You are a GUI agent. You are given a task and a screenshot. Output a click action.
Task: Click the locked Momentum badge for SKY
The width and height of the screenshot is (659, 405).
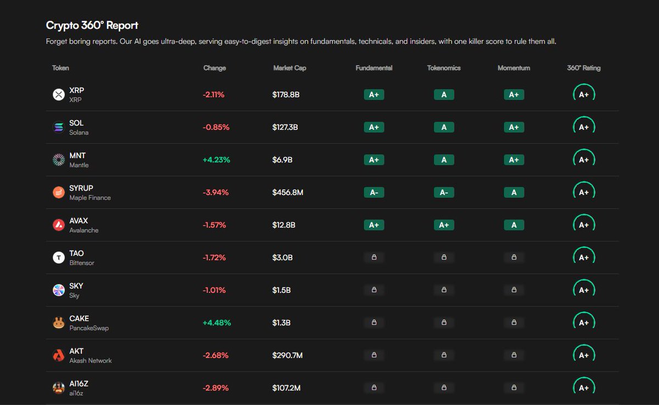[514, 290]
